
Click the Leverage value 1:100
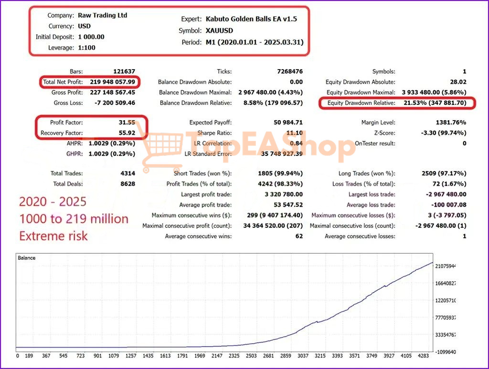[88, 48]
